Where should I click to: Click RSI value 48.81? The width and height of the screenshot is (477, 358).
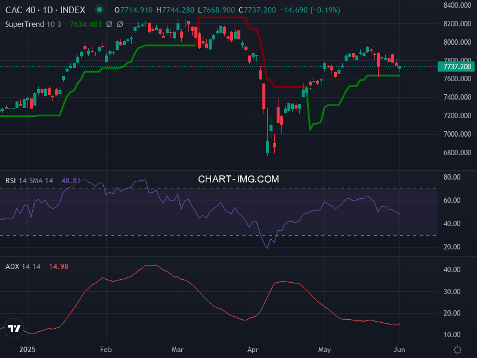71,181
